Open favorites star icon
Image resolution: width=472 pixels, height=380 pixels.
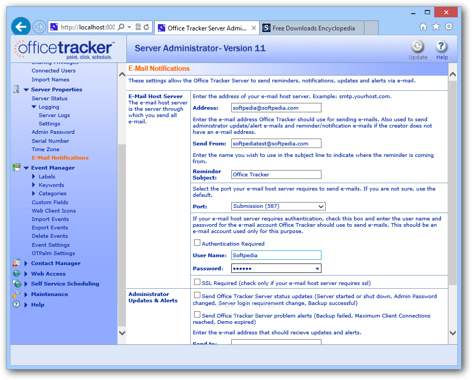(436, 27)
